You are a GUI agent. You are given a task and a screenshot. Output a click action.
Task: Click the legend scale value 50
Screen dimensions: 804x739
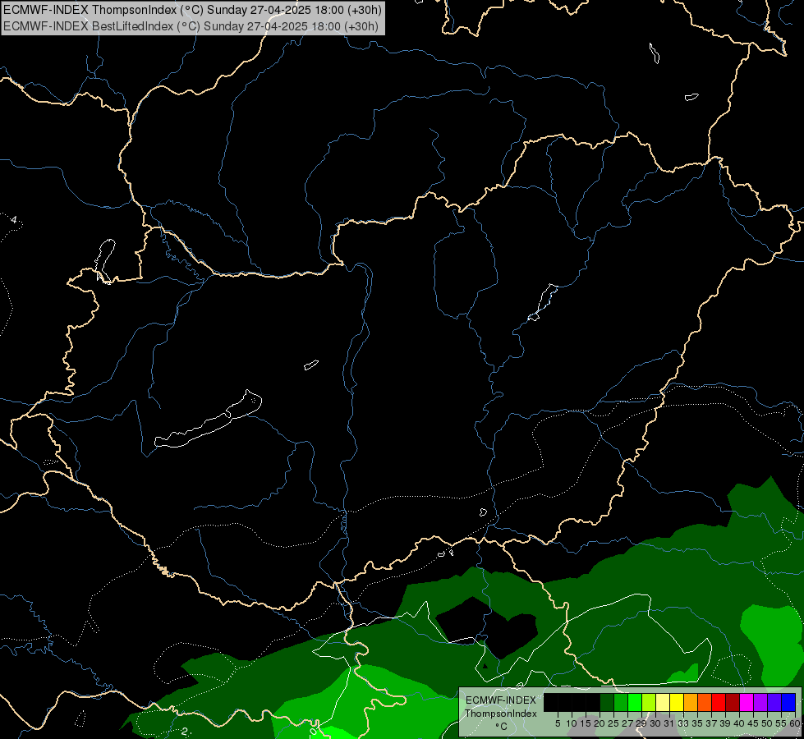(767, 723)
